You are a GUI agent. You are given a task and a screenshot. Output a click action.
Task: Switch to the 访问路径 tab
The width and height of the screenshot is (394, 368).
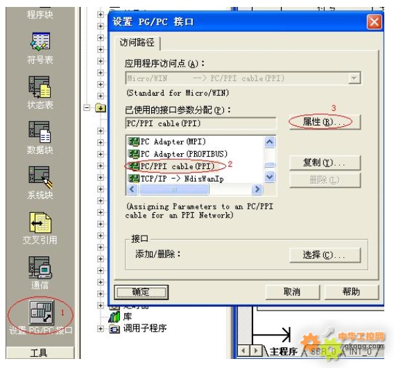coord(137,43)
